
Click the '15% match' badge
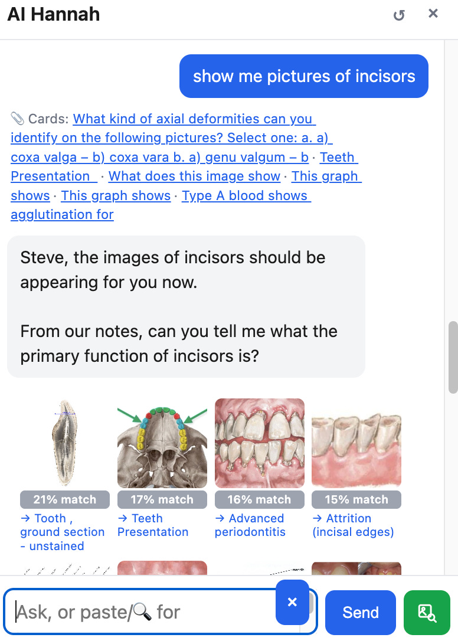356,499
